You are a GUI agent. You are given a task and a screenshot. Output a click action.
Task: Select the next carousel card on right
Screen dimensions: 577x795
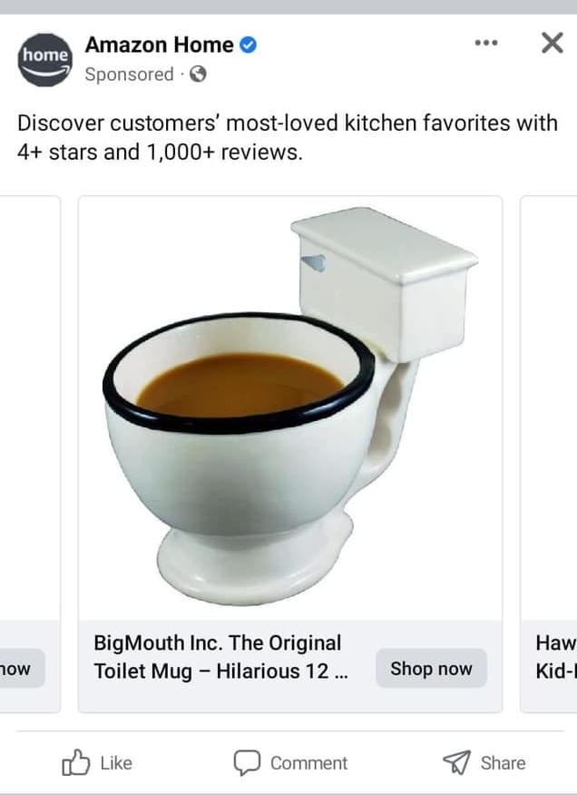(549, 454)
